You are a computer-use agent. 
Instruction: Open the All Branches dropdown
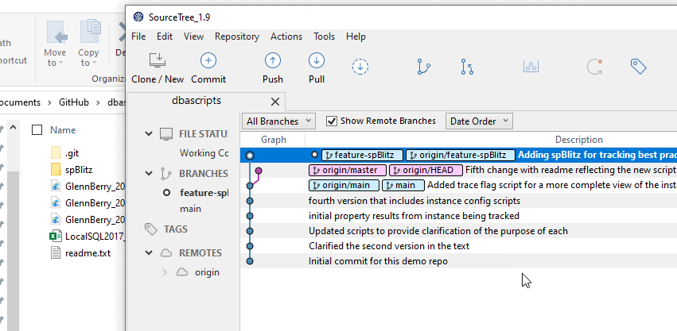point(278,121)
